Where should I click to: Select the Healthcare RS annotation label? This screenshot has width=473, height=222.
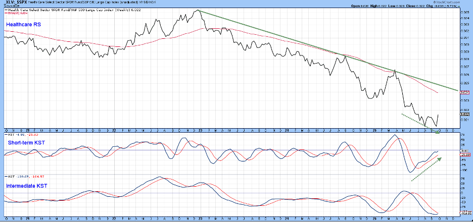coord(24,24)
